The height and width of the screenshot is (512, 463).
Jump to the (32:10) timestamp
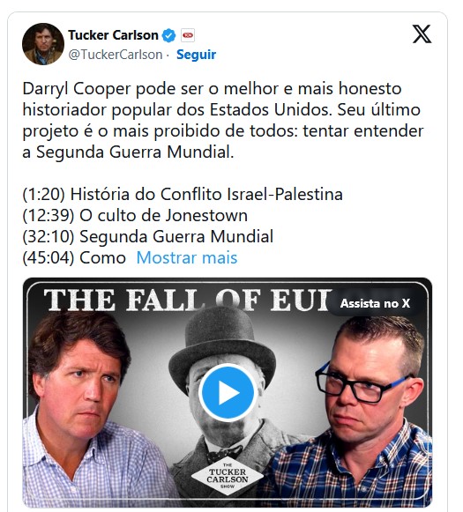tap(49, 236)
